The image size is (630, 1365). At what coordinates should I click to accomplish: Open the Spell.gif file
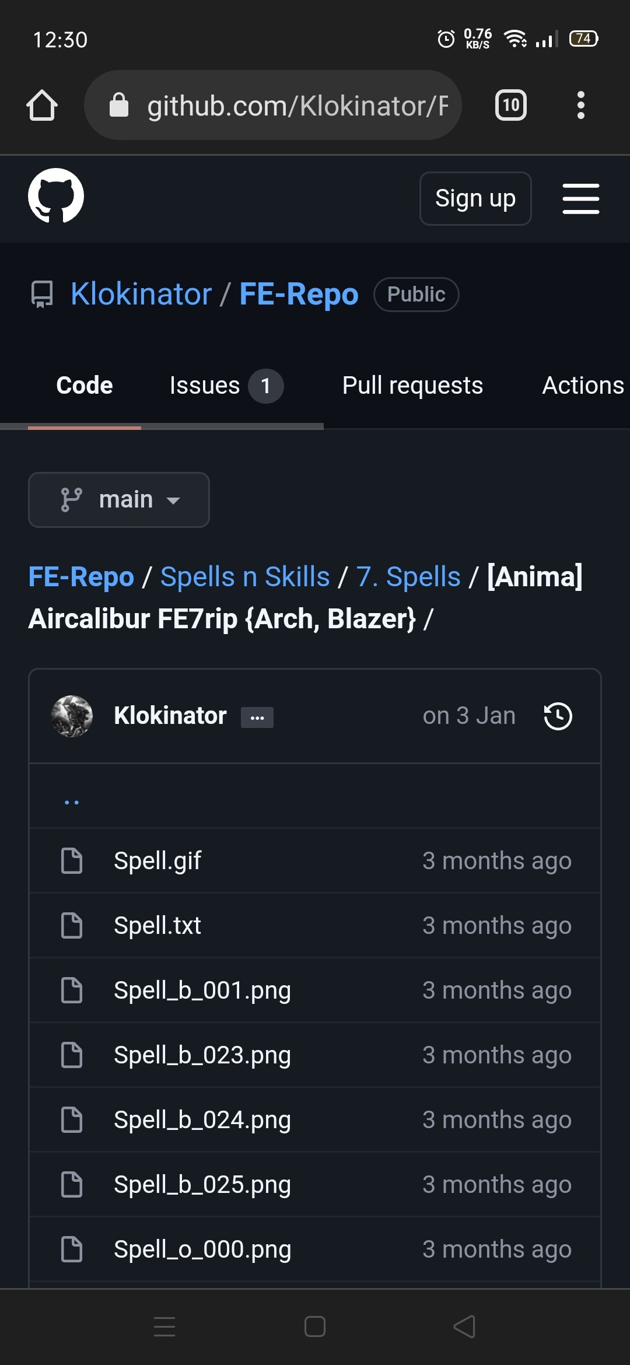coord(157,861)
